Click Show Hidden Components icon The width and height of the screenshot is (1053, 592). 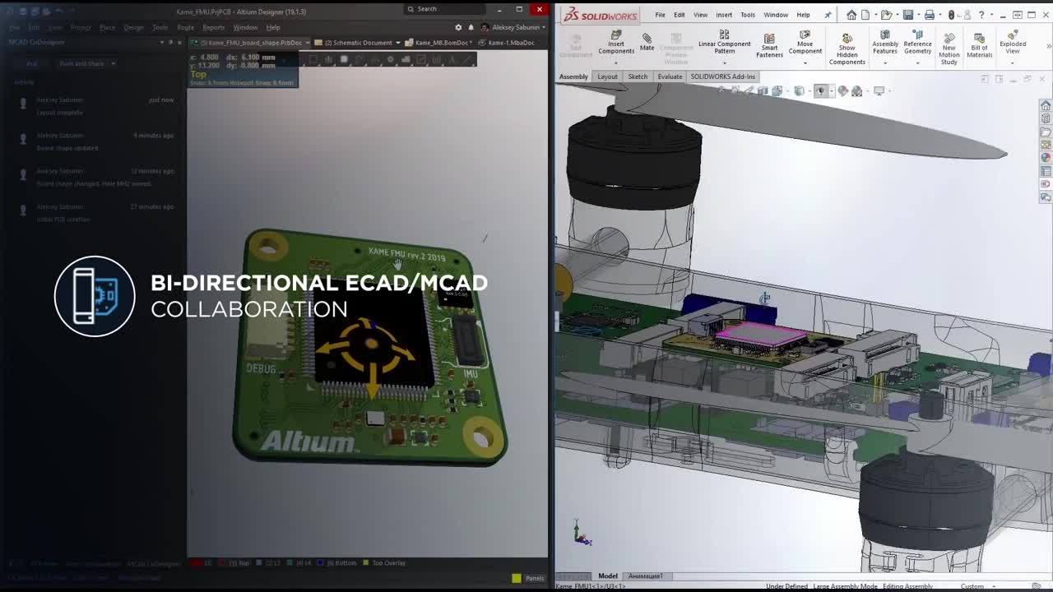click(847, 49)
